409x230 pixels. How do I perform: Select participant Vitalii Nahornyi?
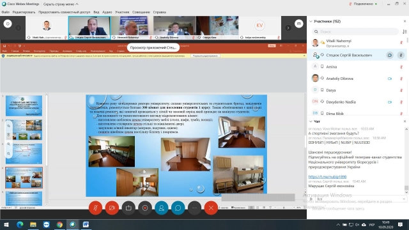(357, 43)
